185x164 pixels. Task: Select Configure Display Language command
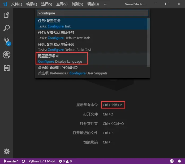coord(91,59)
